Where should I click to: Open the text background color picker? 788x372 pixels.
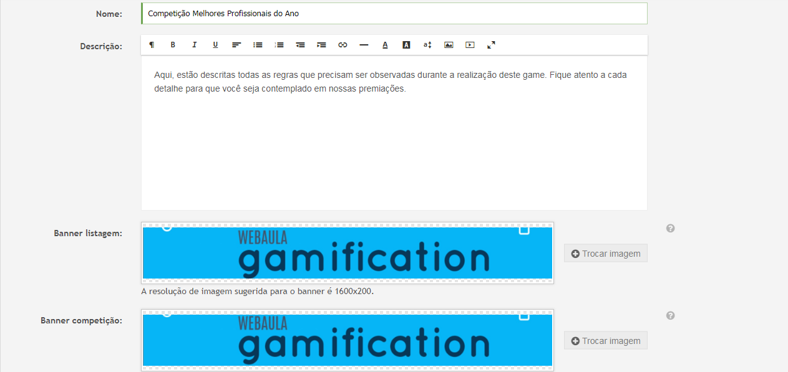(x=406, y=45)
